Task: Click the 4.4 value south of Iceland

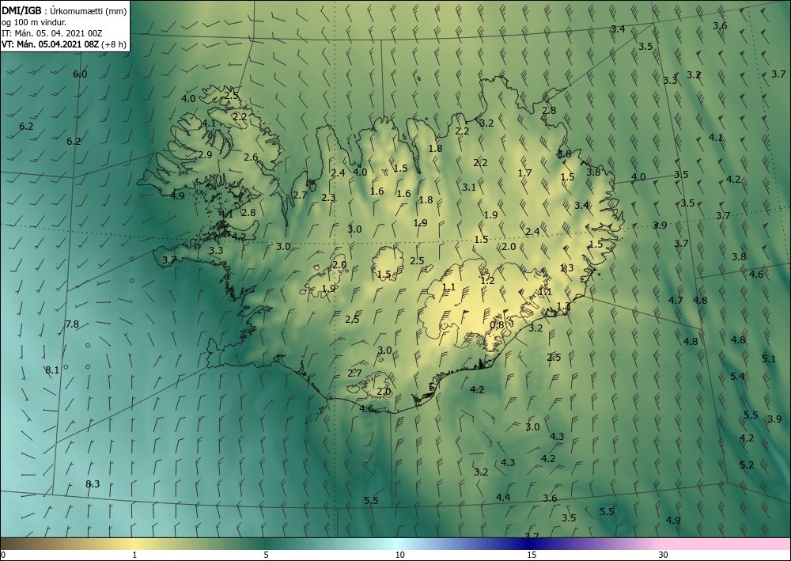Action: [503, 497]
